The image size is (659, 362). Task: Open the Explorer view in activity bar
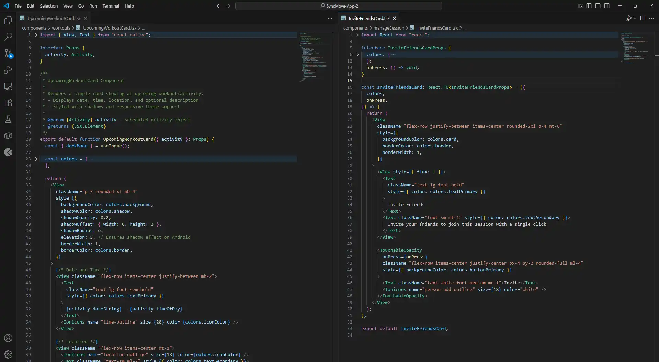tap(8, 20)
